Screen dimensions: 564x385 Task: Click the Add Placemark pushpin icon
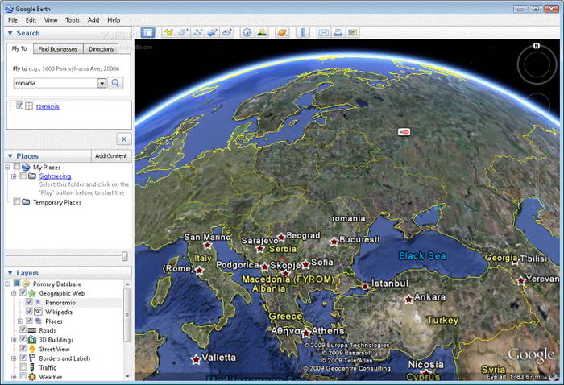pyautogui.click(x=168, y=33)
